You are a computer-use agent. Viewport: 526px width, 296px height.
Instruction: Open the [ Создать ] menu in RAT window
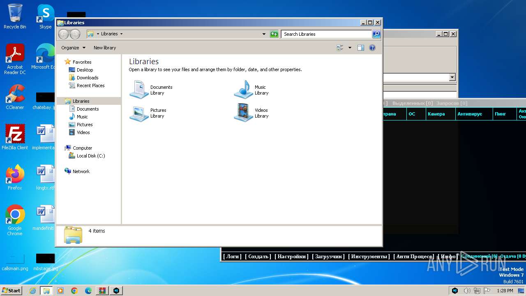258,257
